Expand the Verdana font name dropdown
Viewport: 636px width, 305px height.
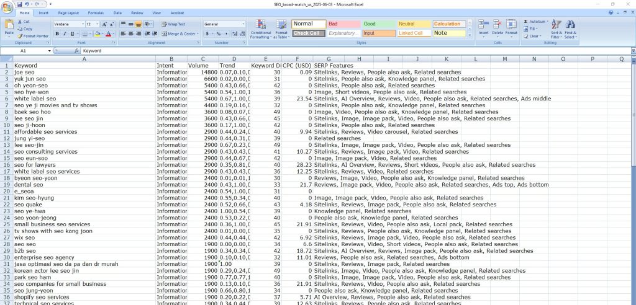coord(81,24)
